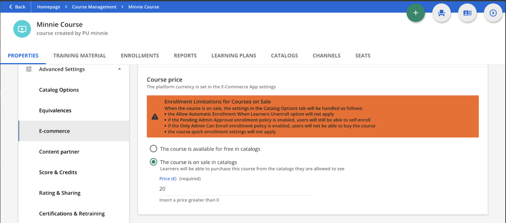Click the green plus add button
506x223 pixels.
click(416, 13)
